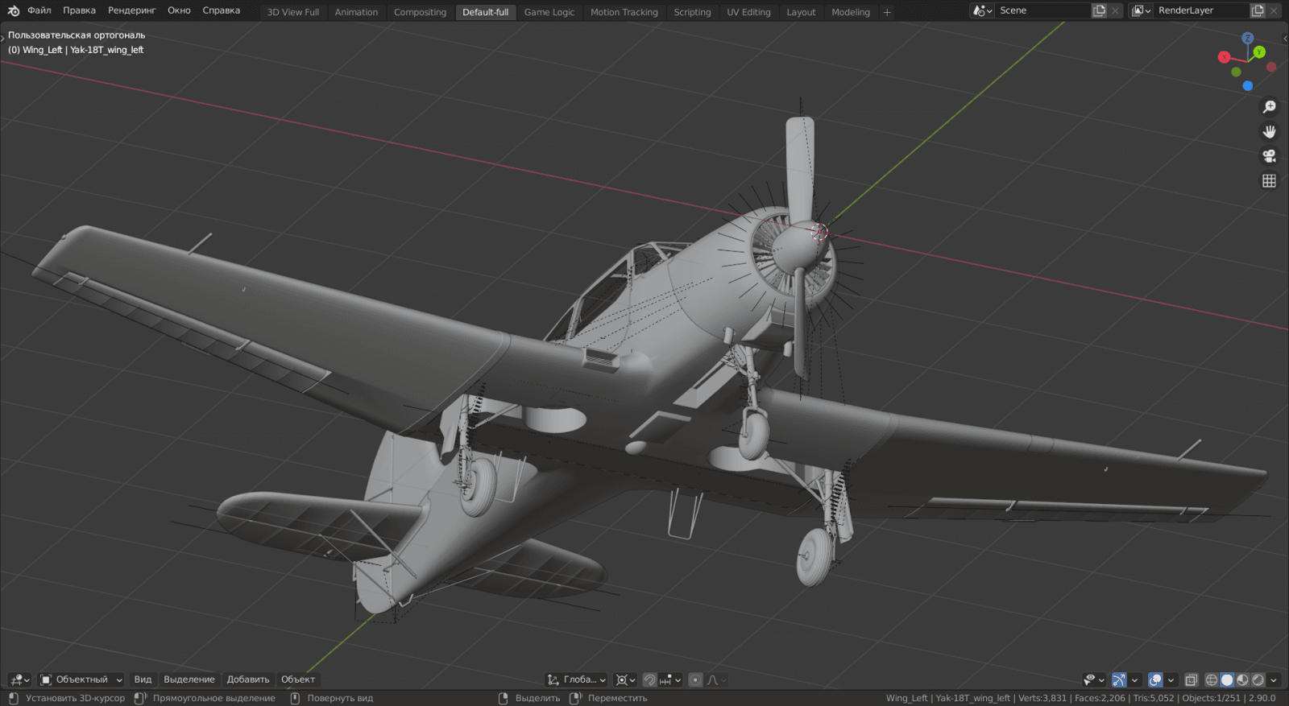
Task: Click the pan view hand icon
Action: tap(1269, 131)
